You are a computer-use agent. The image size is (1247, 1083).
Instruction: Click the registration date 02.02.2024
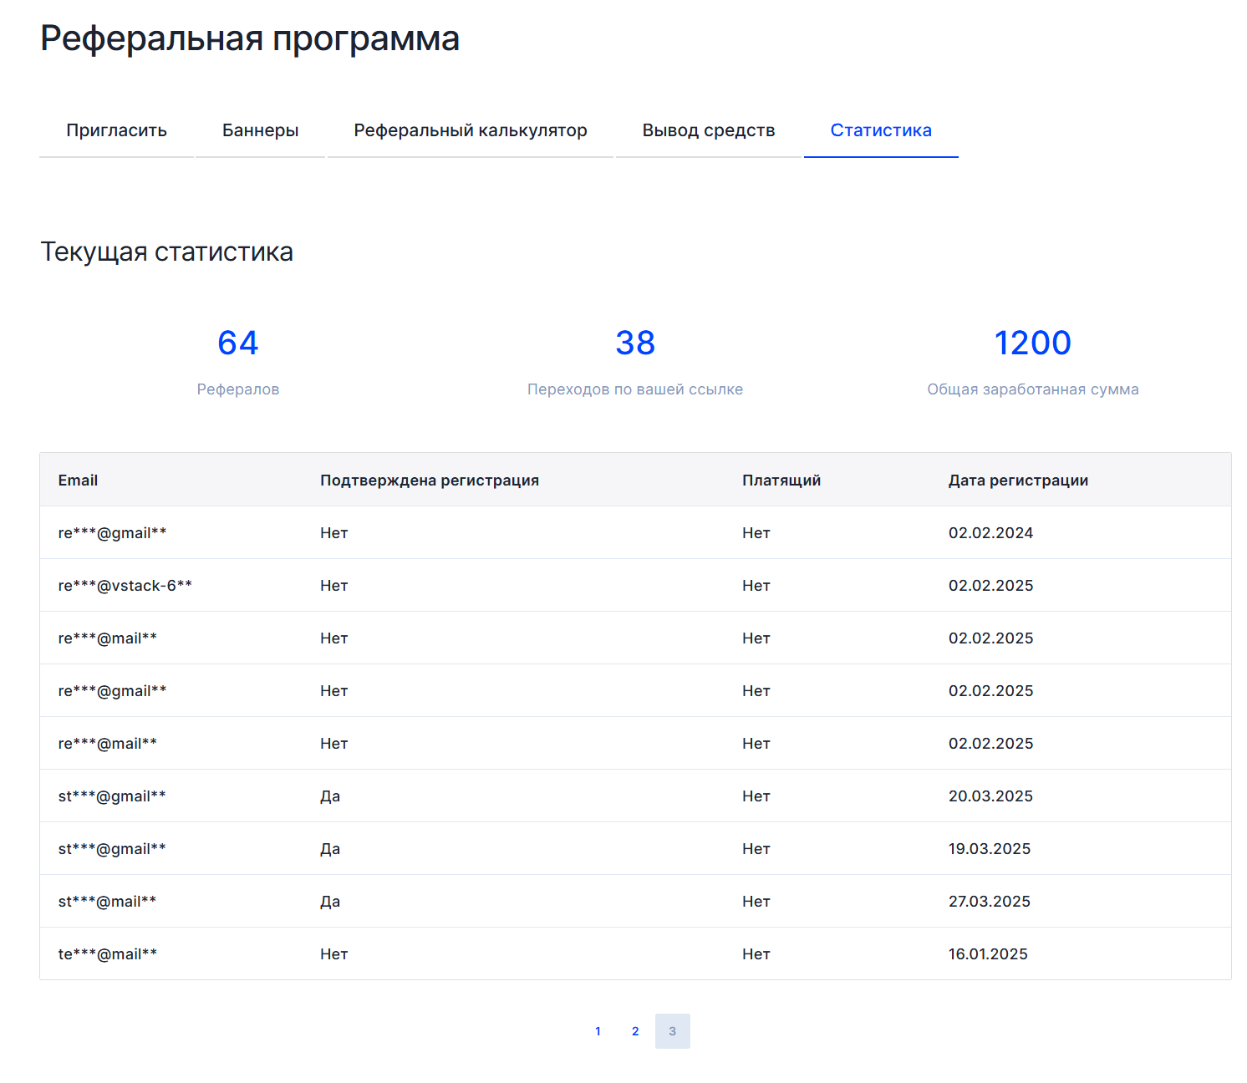click(x=990, y=533)
